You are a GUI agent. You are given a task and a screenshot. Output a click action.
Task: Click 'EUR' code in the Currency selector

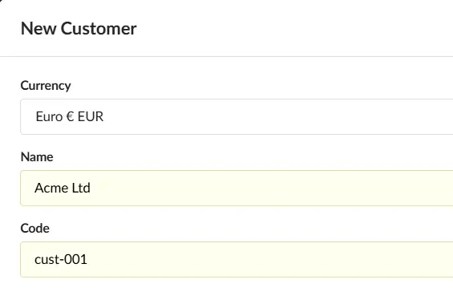pos(91,117)
